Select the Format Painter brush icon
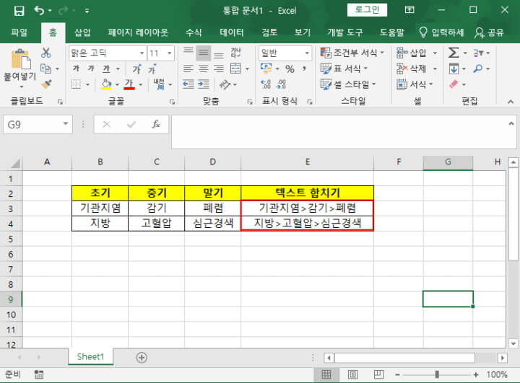 coord(46,84)
